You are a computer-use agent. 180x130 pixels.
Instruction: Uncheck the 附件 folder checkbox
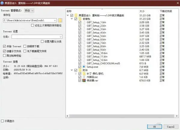click(76, 70)
